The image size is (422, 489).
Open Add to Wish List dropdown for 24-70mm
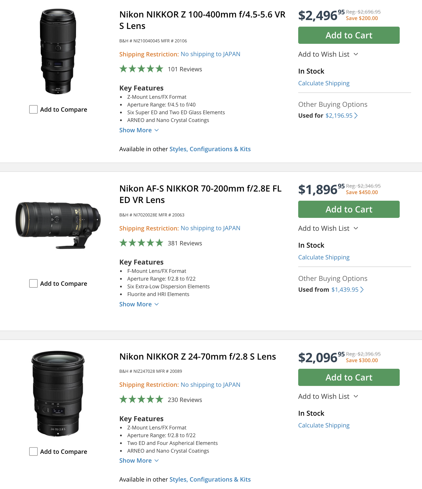tap(328, 397)
